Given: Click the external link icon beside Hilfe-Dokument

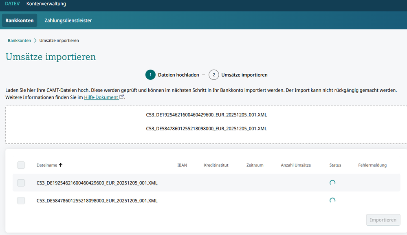Looking at the screenshot, I should [121, 97].
